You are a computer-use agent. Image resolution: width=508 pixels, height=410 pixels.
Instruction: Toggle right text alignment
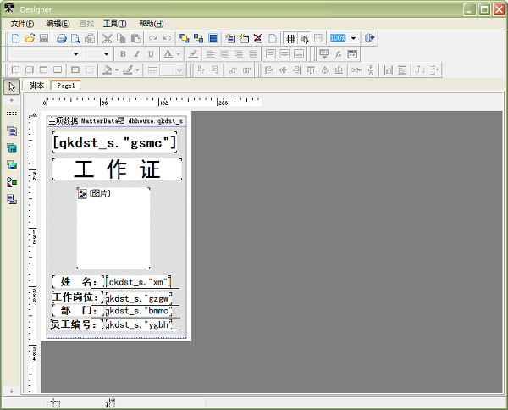[x=239, y=54]
